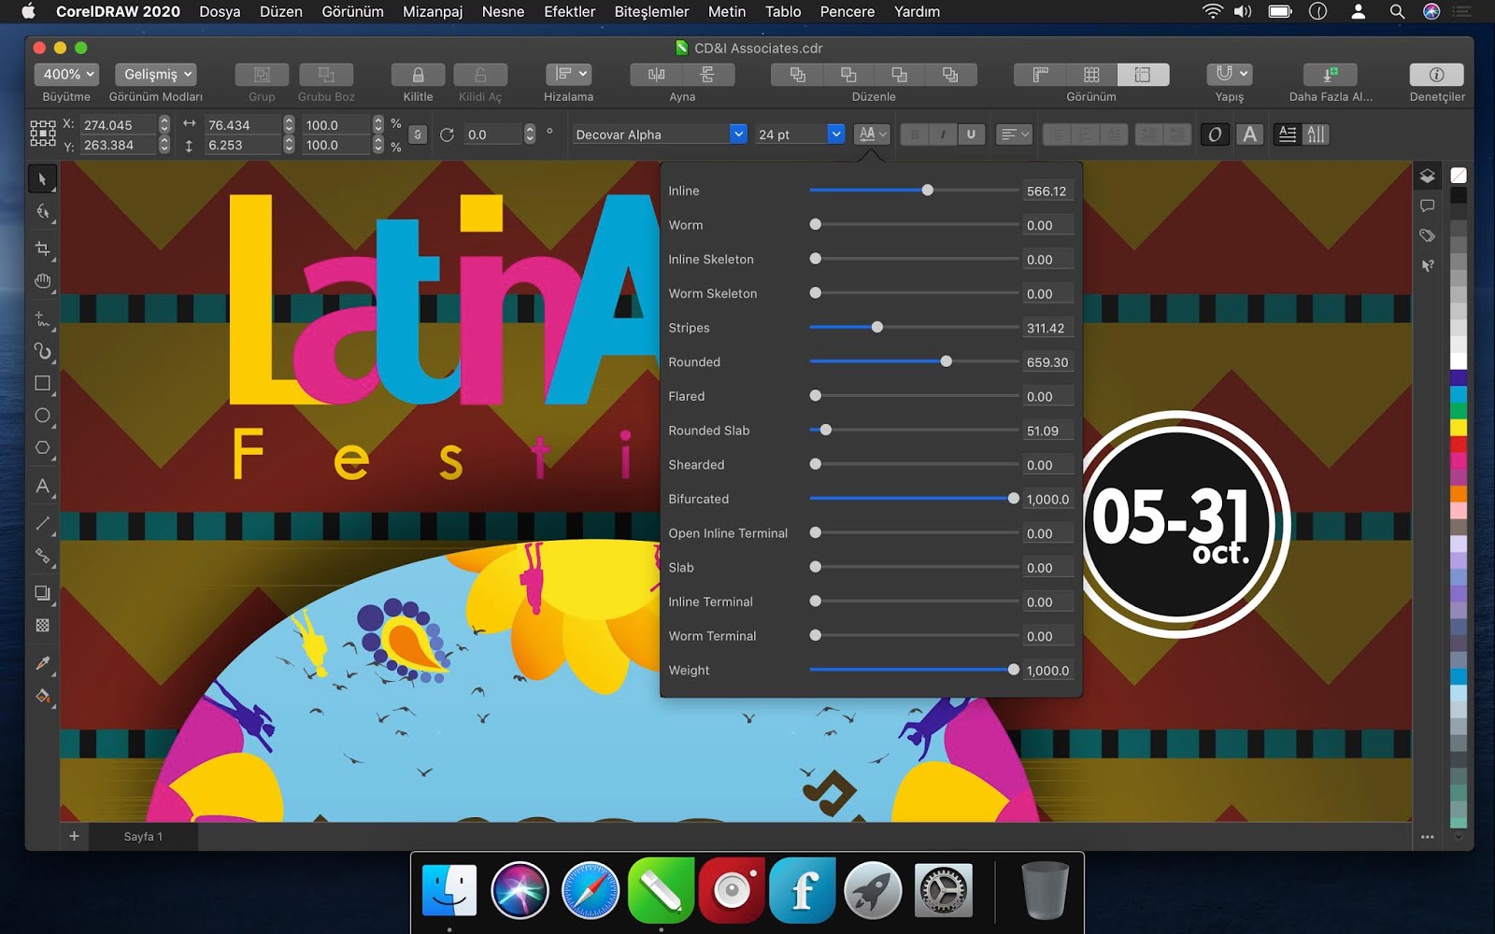The image size is (1495, 934).
Task: Open the layers panel icon on the right
Action: pyautogui.click(x=1427, y=176)
